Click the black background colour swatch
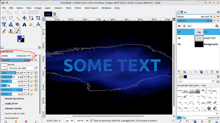This screenshot has width=220, height=123. pos(23,40)
